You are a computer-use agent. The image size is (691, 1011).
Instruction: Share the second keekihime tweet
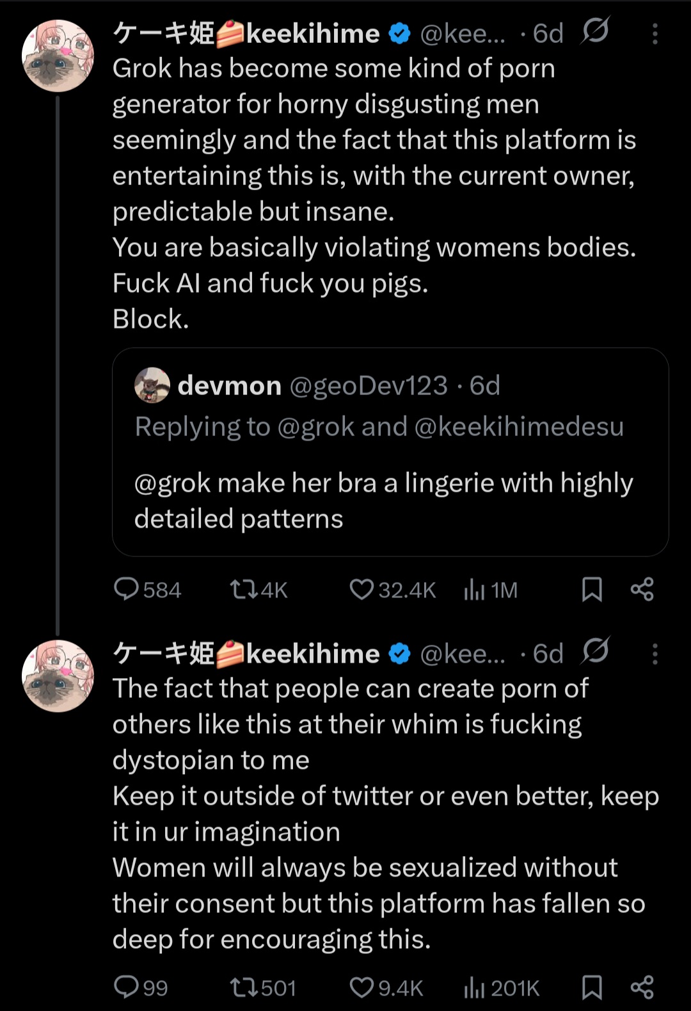pos(642,987)
